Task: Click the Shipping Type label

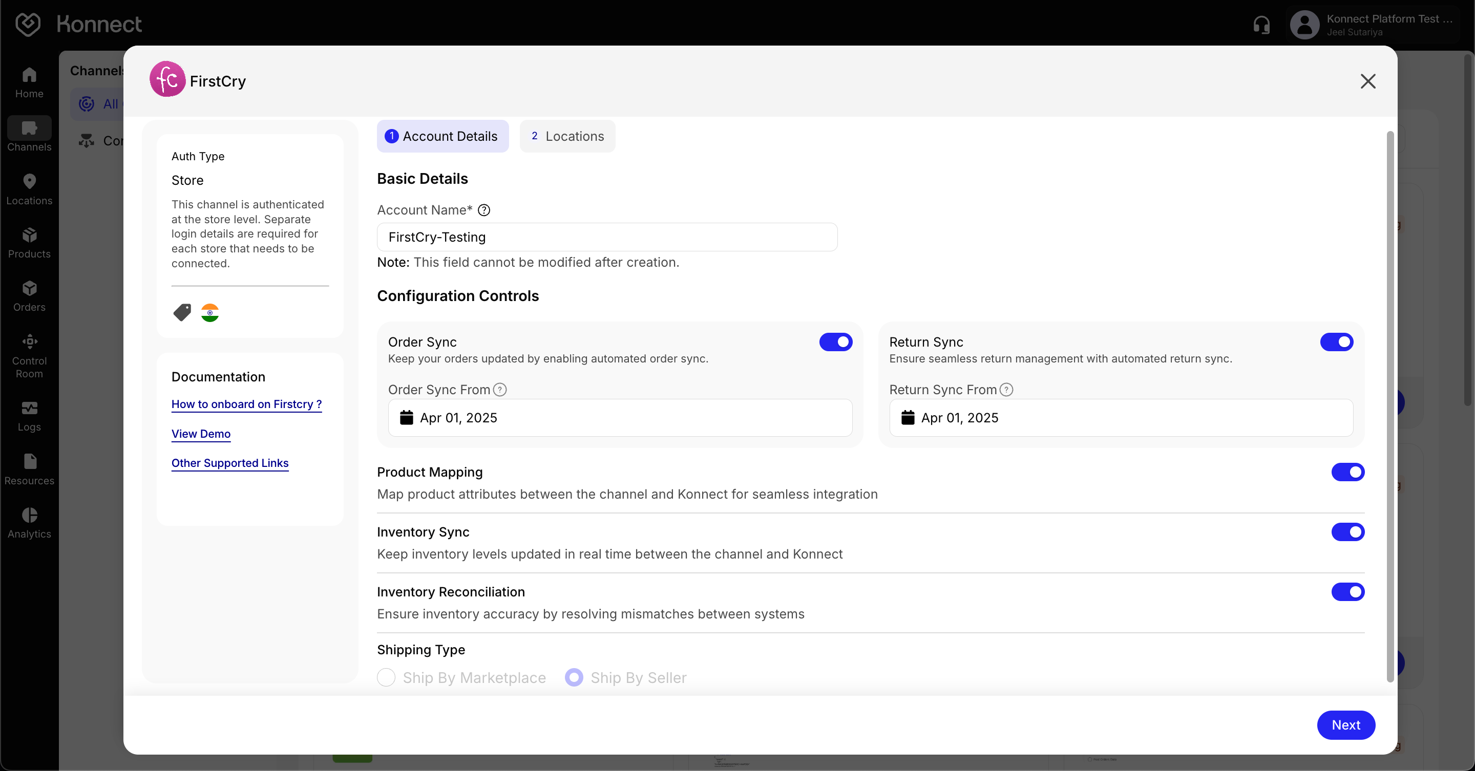Action: click(421, 650)
